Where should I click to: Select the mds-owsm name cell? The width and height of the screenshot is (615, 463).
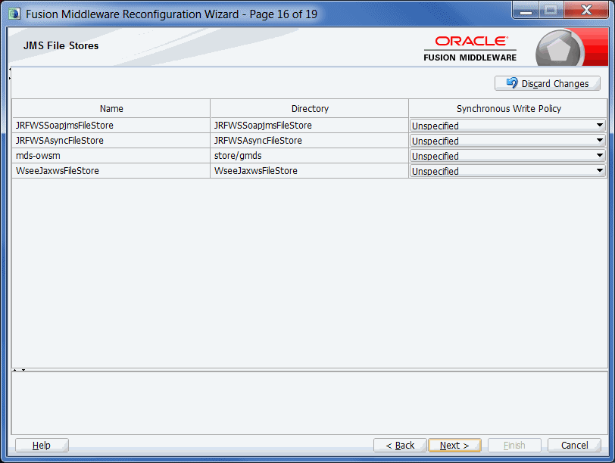111,156
